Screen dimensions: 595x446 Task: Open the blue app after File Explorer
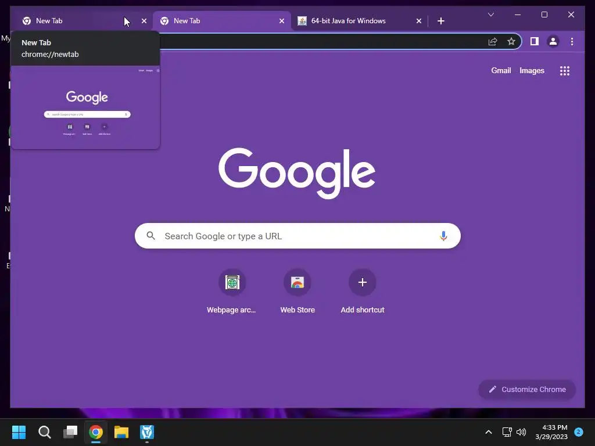[x=147, y=432]
